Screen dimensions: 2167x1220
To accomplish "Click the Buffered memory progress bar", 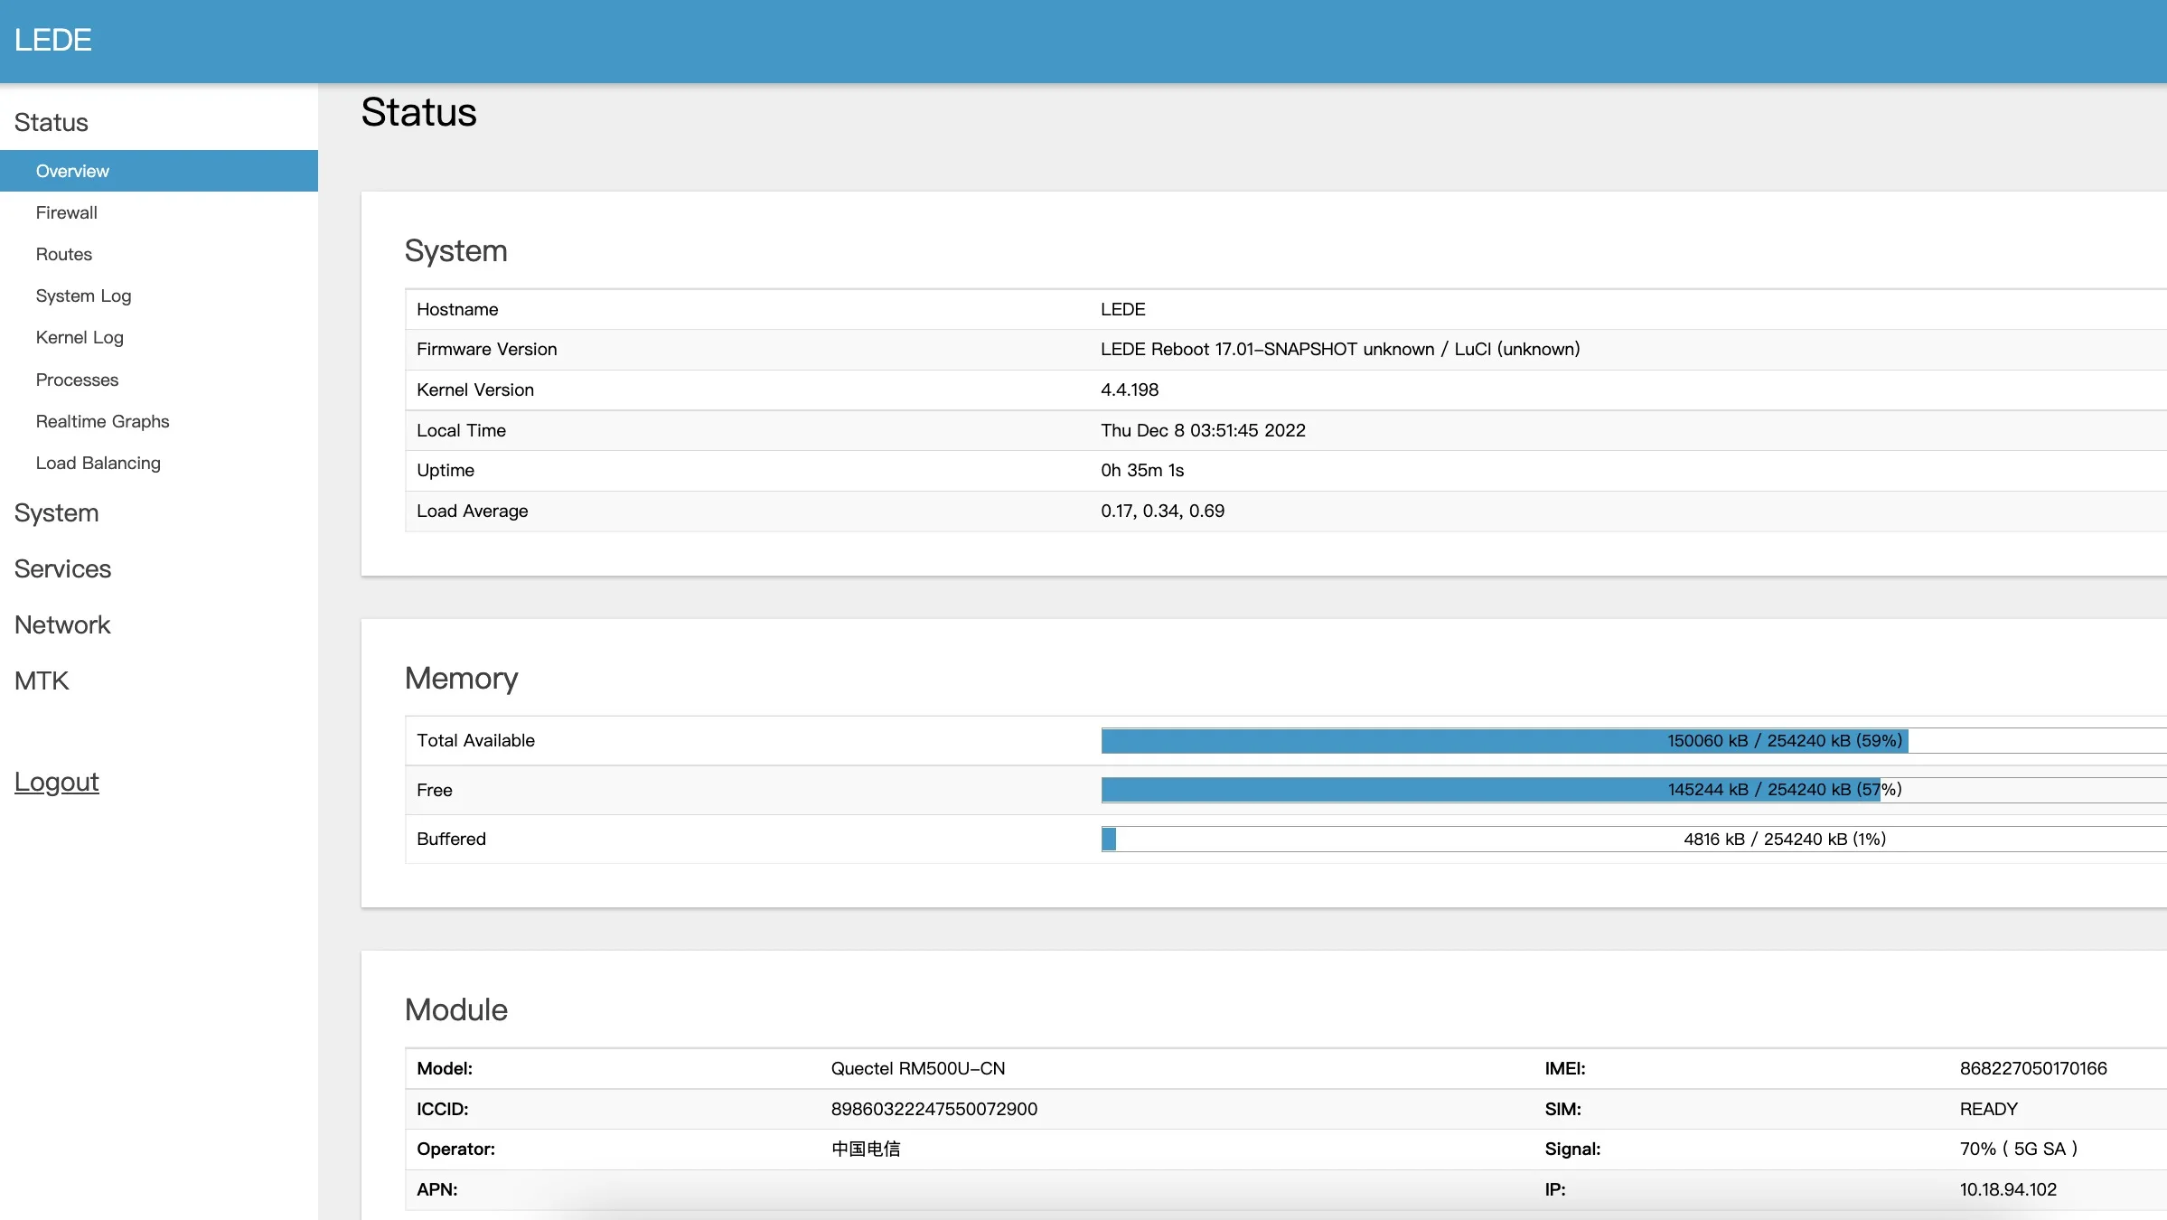I will coord(1634,839).
